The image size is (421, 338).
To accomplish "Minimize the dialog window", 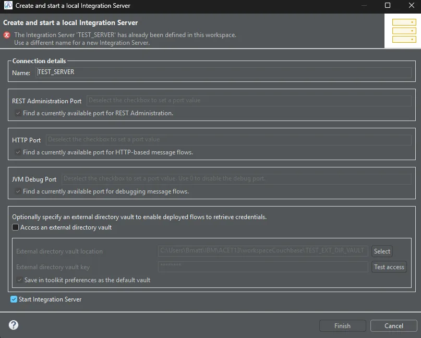I will pyautogui.click(x=364, y=5).
